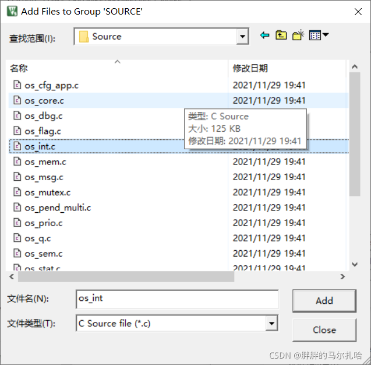Click the os_sem.c file icon
The height and width of the screenshot is (365, 371).
(17, 253)
